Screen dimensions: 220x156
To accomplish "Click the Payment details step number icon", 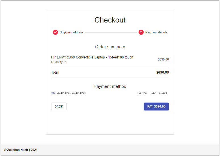I will click(x=141, y=32).
